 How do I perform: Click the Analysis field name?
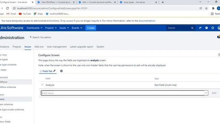(x=50, y=85)
